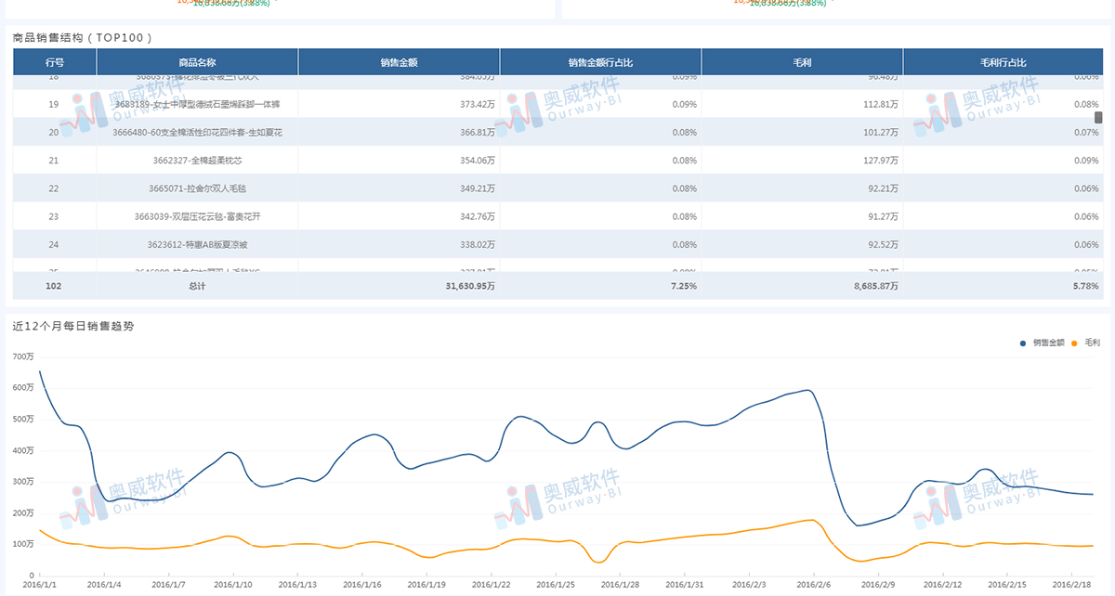The height and width of the screenshot is (596, 1115).
Task: Click row number 21 cell
Action: [x=54, y=161]
